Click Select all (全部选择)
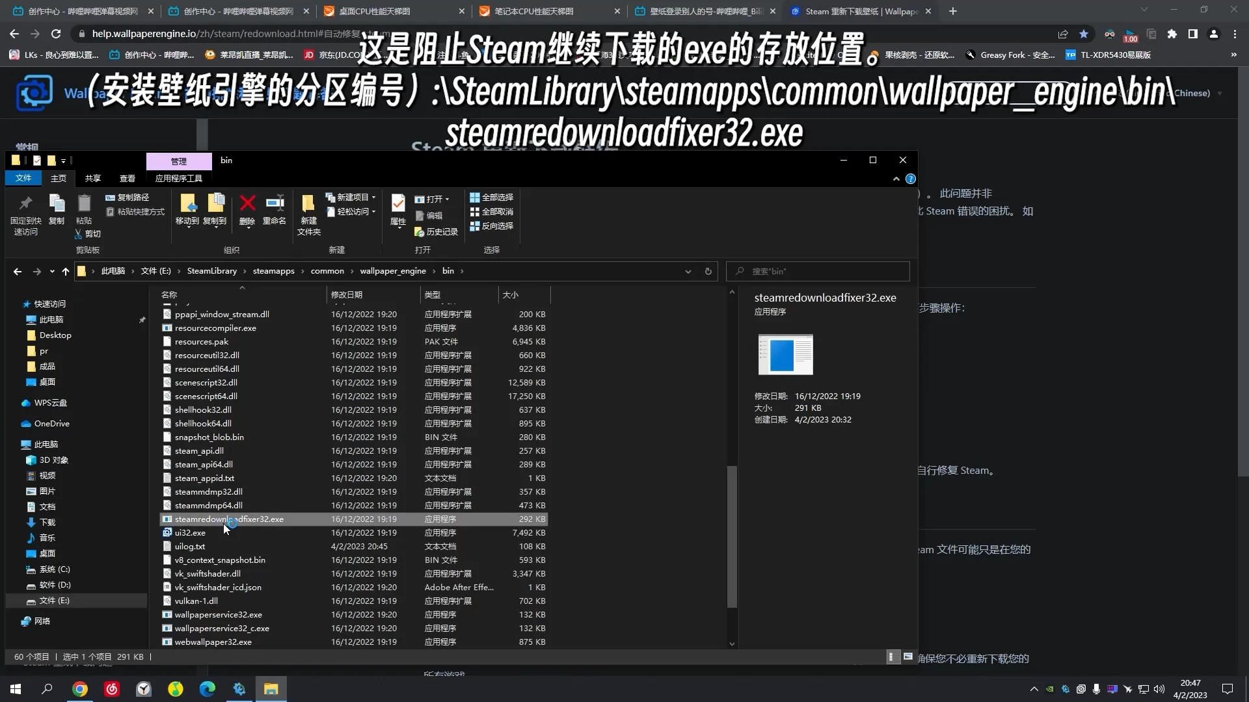 [492, 198]
